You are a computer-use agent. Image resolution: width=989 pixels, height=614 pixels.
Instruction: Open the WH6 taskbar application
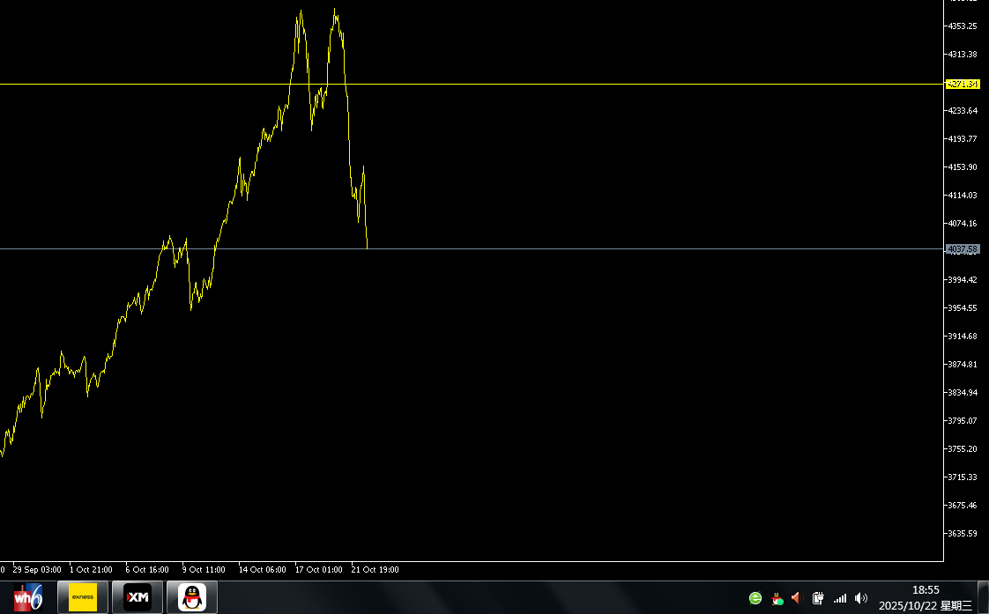coord(27,597)
